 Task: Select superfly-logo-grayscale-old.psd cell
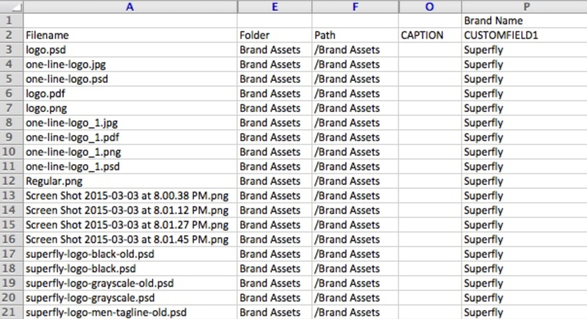tap(130, 283)
